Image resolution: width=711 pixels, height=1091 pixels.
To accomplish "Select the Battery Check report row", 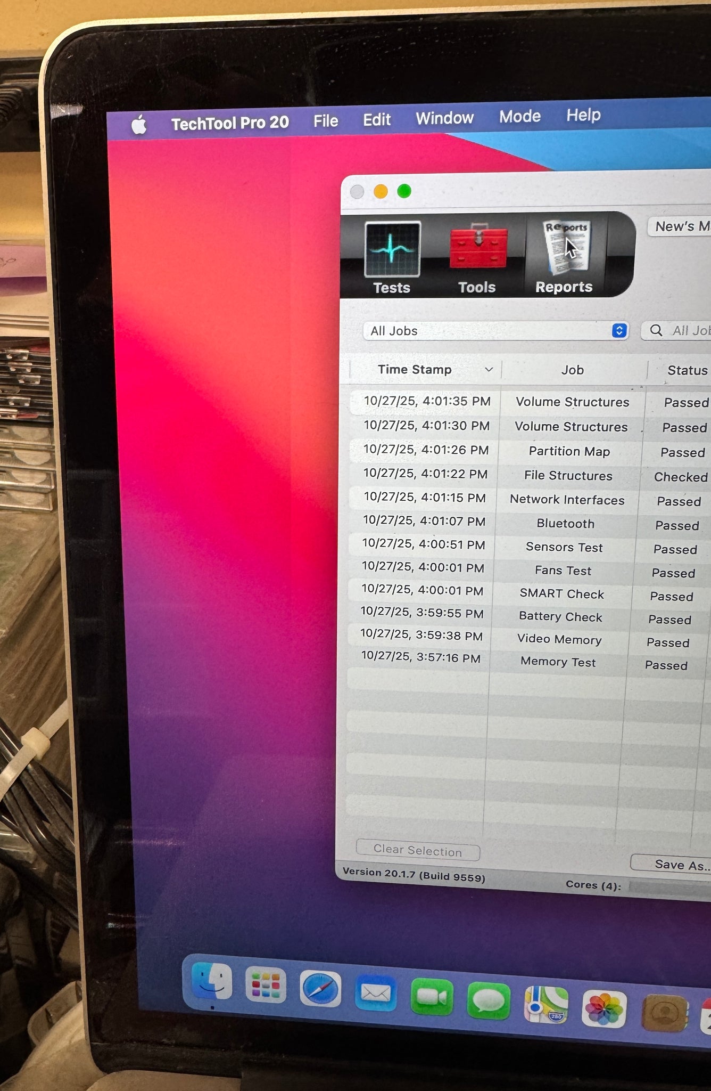I will tap(560, 617).
